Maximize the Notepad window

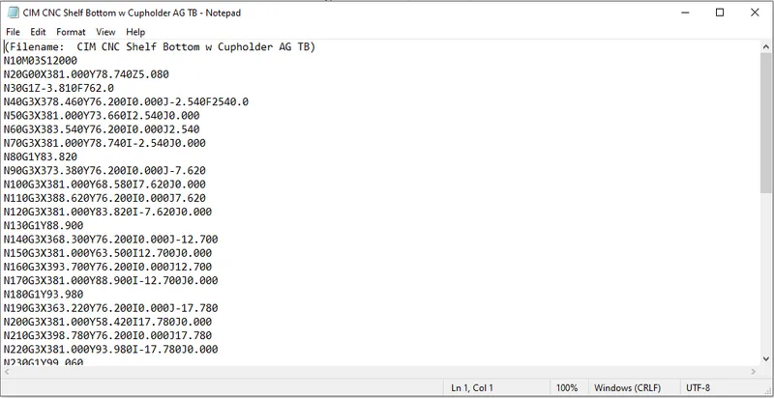pyautogui.click(x=720, y=13)
